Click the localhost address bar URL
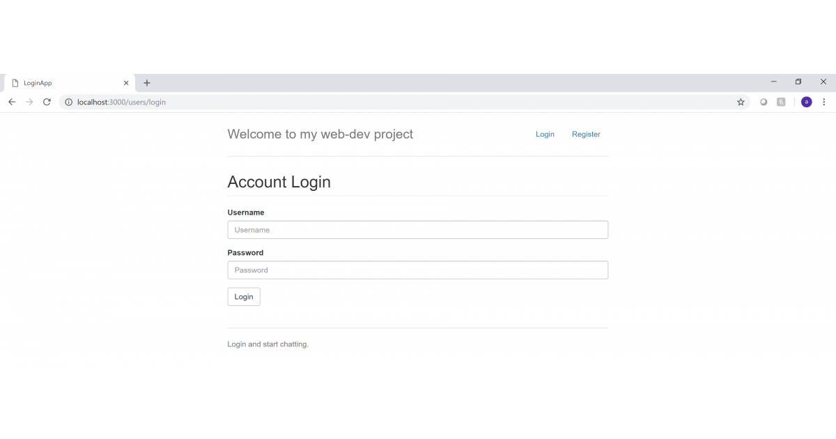The width and height of the screenshot is (836, 439). (121, 102)
